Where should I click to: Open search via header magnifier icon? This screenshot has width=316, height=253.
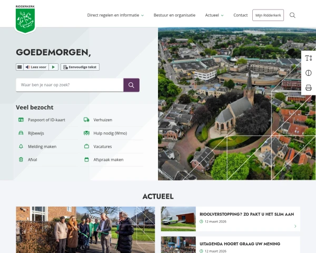(x=292, y=15)
